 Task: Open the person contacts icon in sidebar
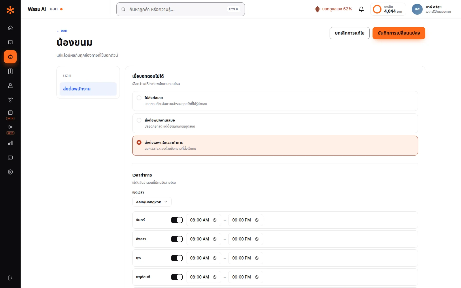10,86
